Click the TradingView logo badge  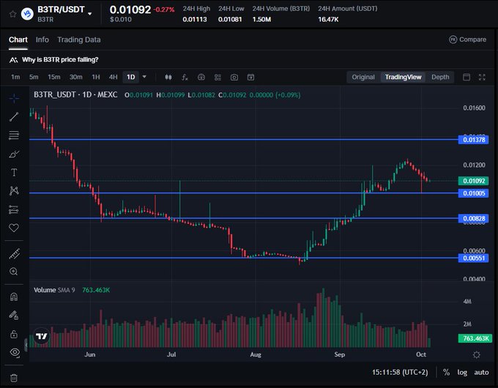pos(42,336)
